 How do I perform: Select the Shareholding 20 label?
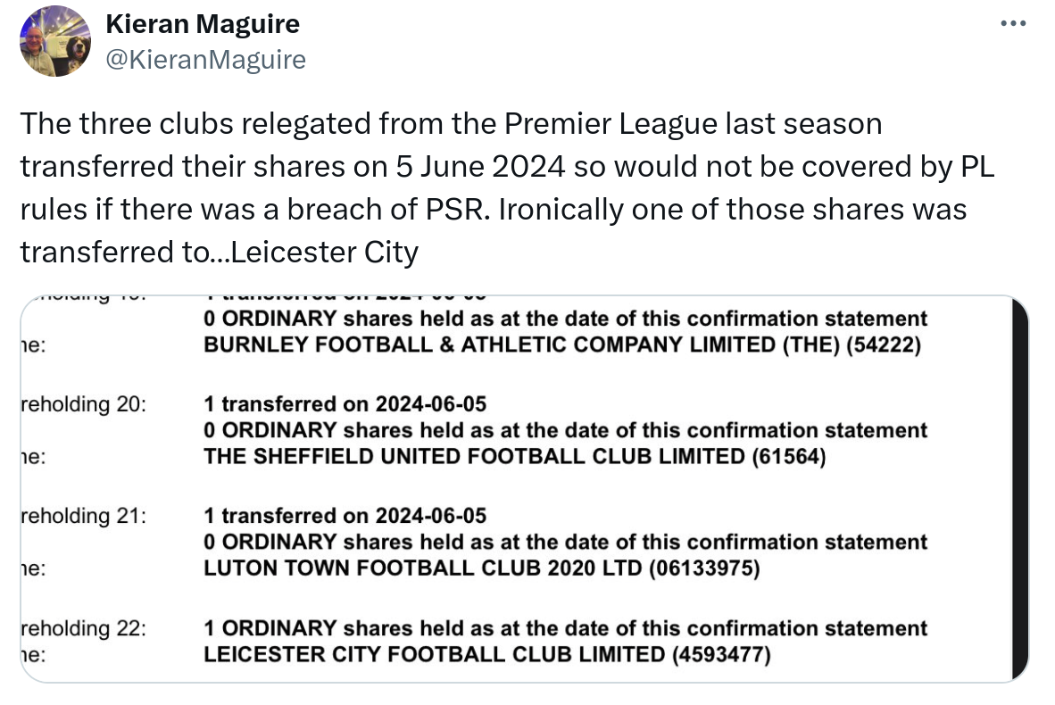tap(83, 404)
